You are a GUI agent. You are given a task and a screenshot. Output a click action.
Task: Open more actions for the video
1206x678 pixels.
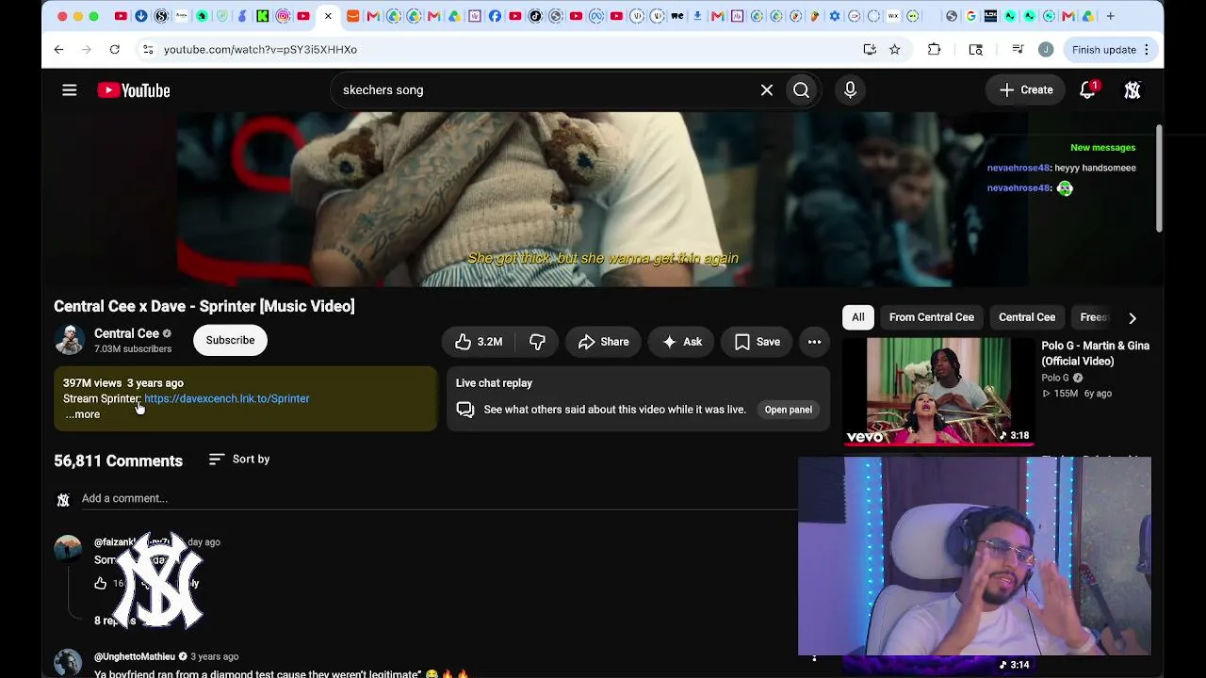pos(814,342)
